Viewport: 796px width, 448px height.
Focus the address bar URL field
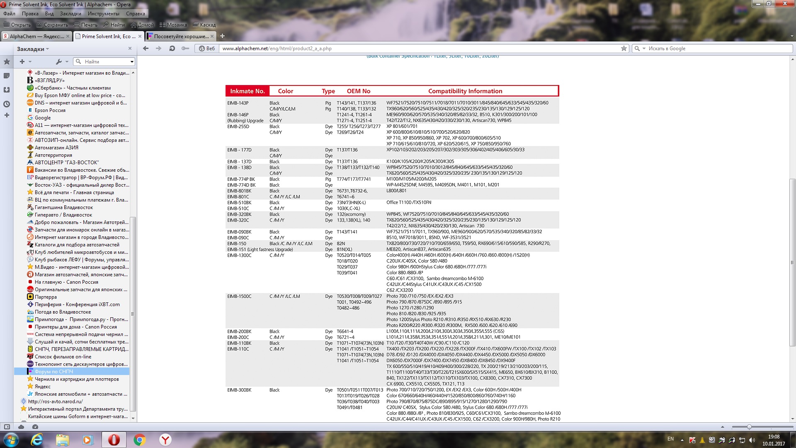pos(419,49)
